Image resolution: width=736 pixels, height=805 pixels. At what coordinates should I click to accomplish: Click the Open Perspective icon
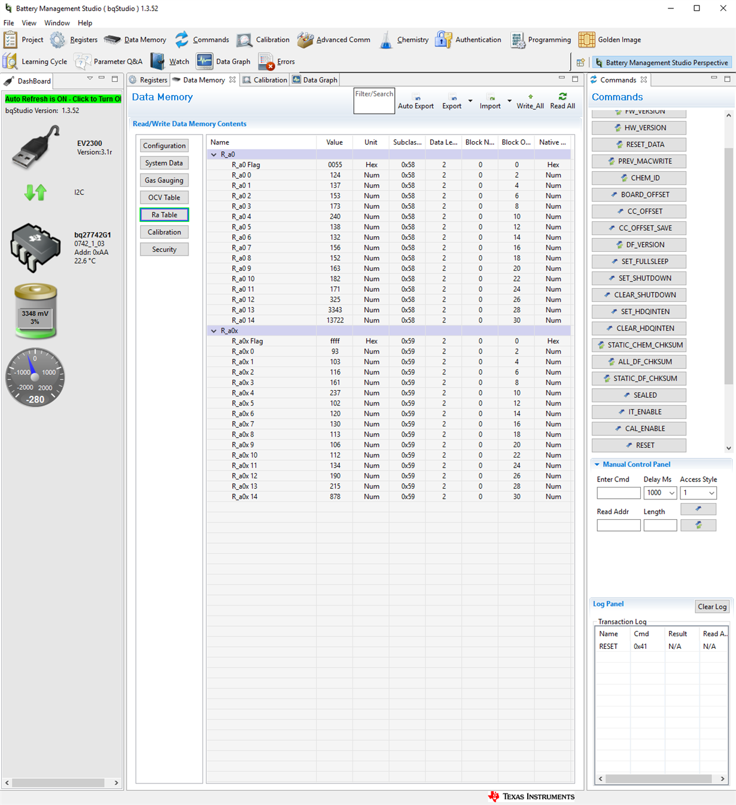pos(580,62)
